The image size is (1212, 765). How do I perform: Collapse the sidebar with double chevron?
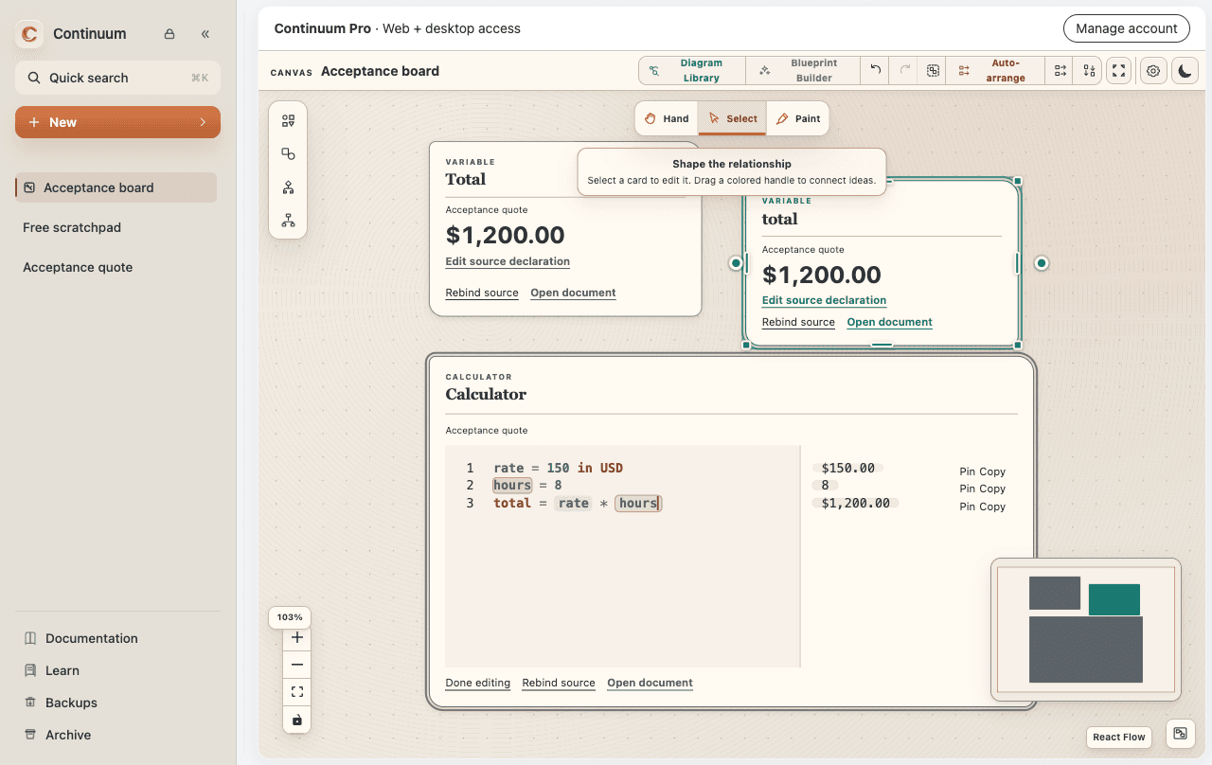click(205, 34)
